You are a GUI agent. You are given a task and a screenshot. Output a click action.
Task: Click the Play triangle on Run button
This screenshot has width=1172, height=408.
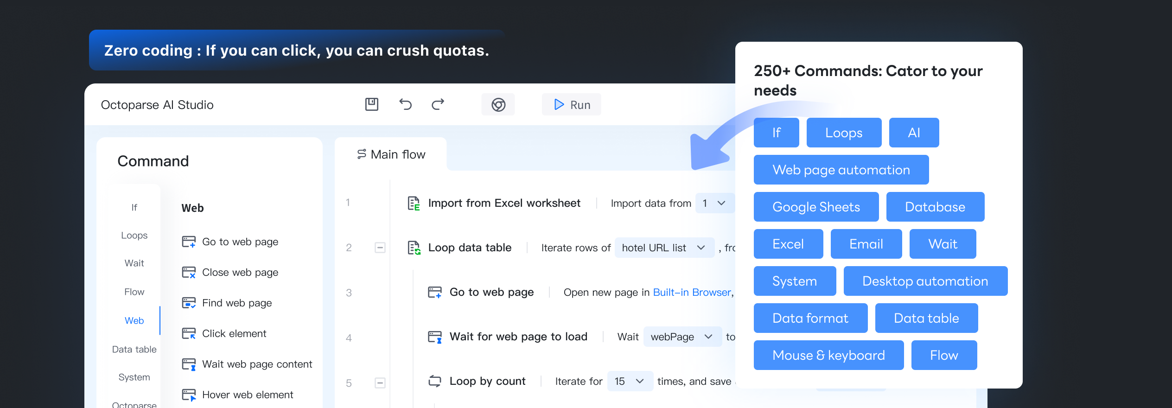[x=559, y=105]
